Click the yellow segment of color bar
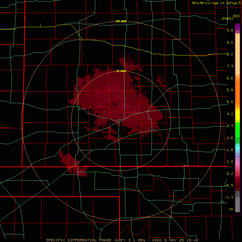 pos(237,115)
